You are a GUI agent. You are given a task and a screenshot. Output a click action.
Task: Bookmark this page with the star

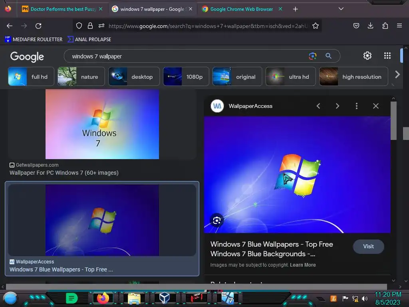316,26
